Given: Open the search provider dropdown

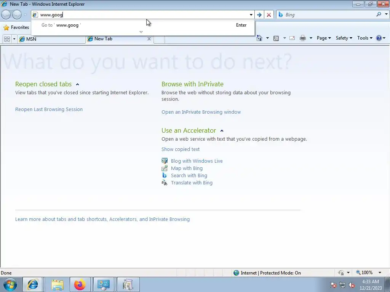Looking at the screenshot, I should (386, 14).
